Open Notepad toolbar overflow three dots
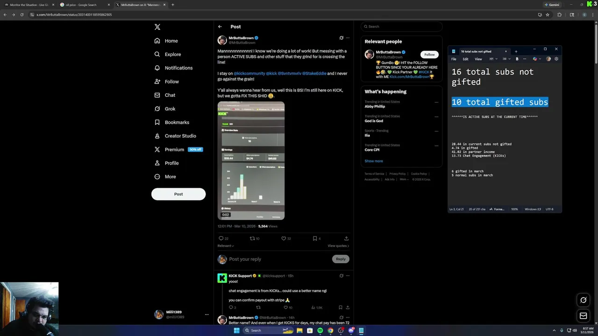 (x=524, y=59)
